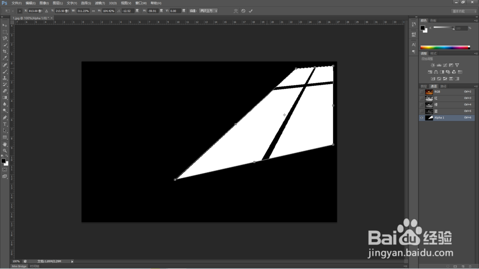Select the Rectangle shape tool
Image resolution: width=479 pixels, height=269 pixels.
pyautogui.click(x=5, y=138)
